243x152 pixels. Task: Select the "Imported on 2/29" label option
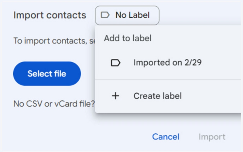click(167, 63)
